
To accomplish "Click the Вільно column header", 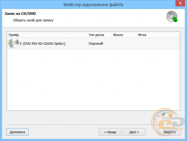I will pos(124,35).
